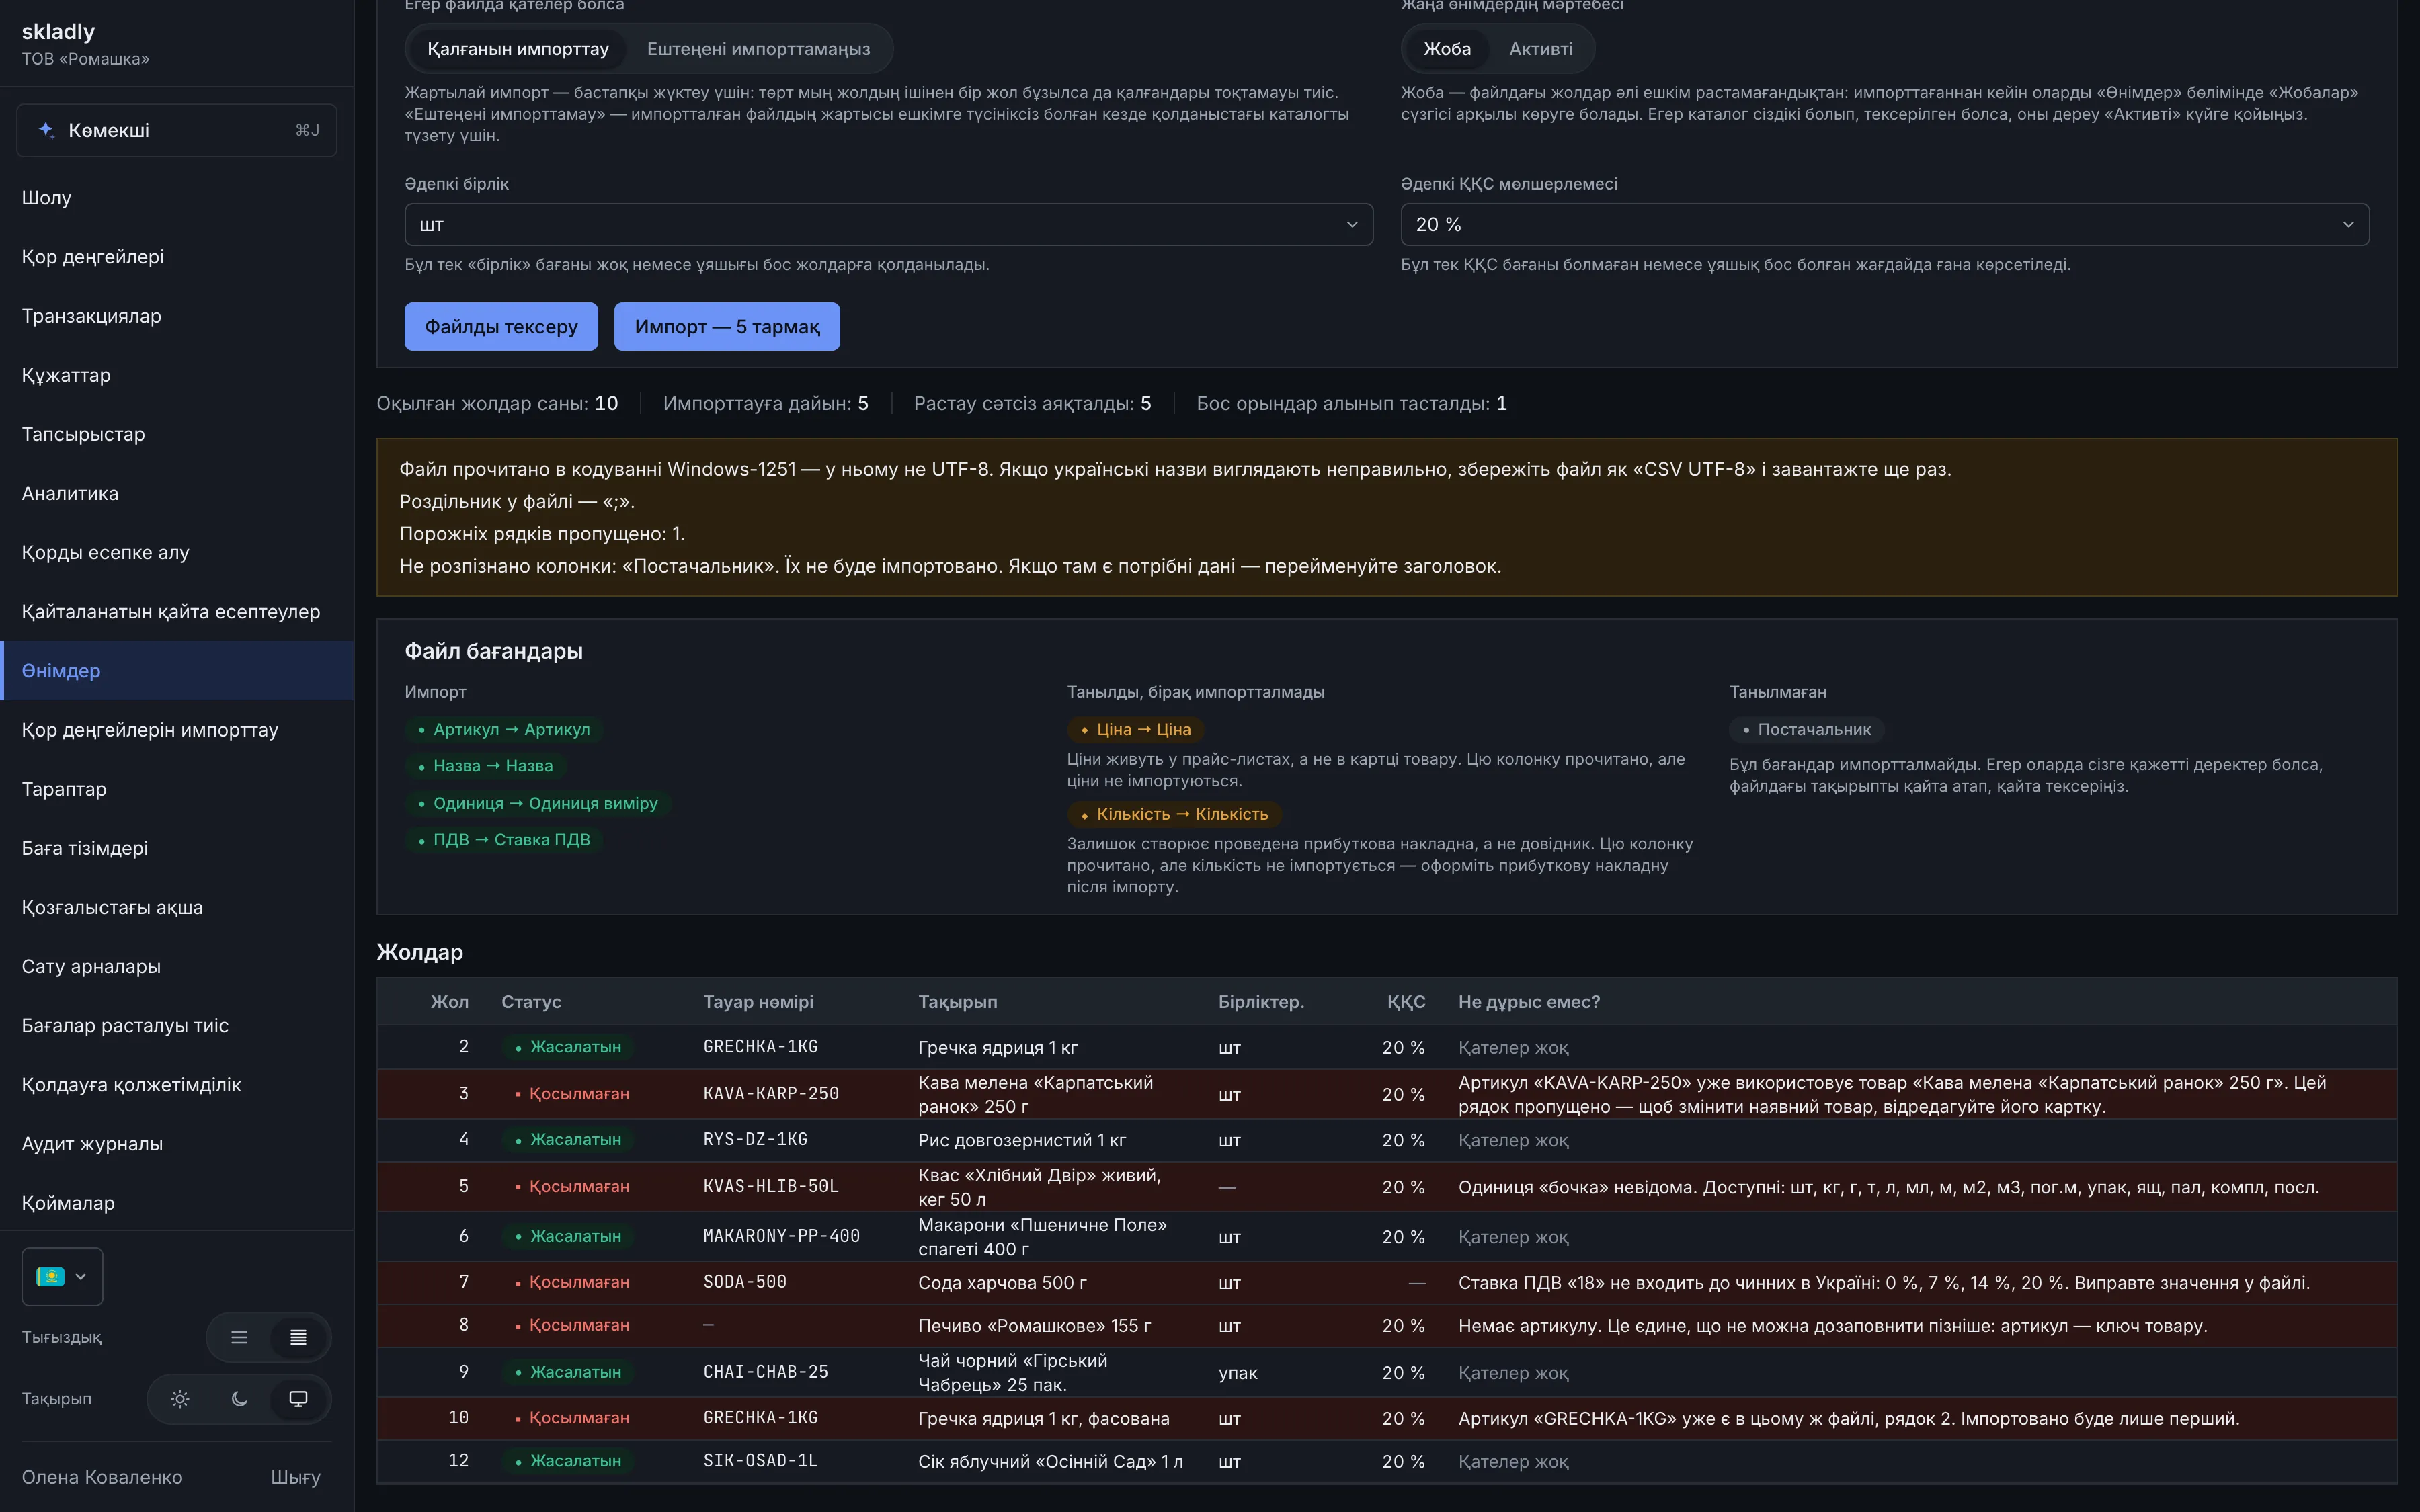Click the «ПДВ → Ставка ПДВ» chip
Viewport: 2420px width, 1512px height.
coord(504,840)
